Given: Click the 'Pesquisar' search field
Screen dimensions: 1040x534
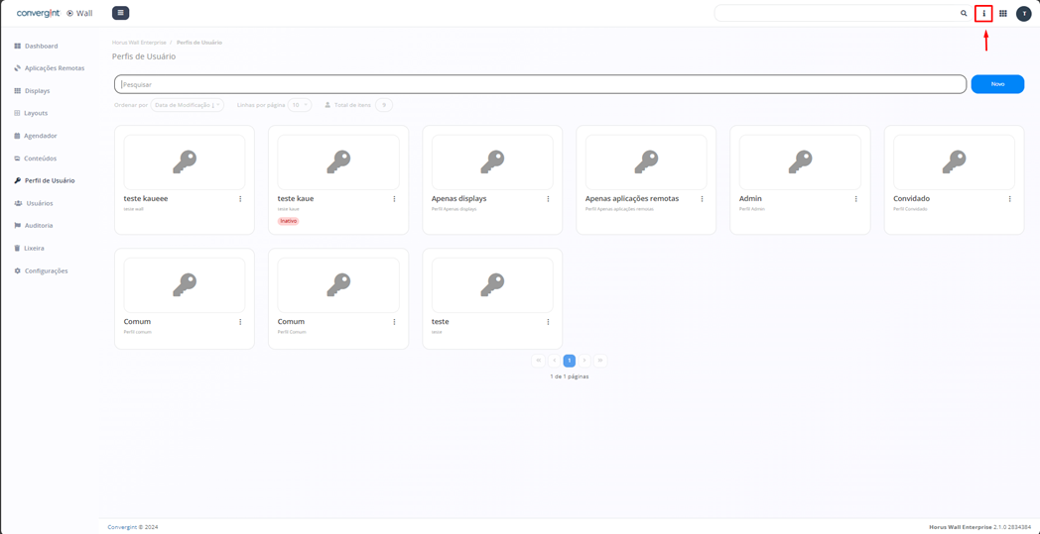Looking at the screenshot, I should [x=540, y=84].
